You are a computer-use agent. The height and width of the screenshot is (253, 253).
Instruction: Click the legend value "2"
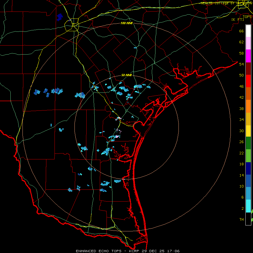coord(243,209)
